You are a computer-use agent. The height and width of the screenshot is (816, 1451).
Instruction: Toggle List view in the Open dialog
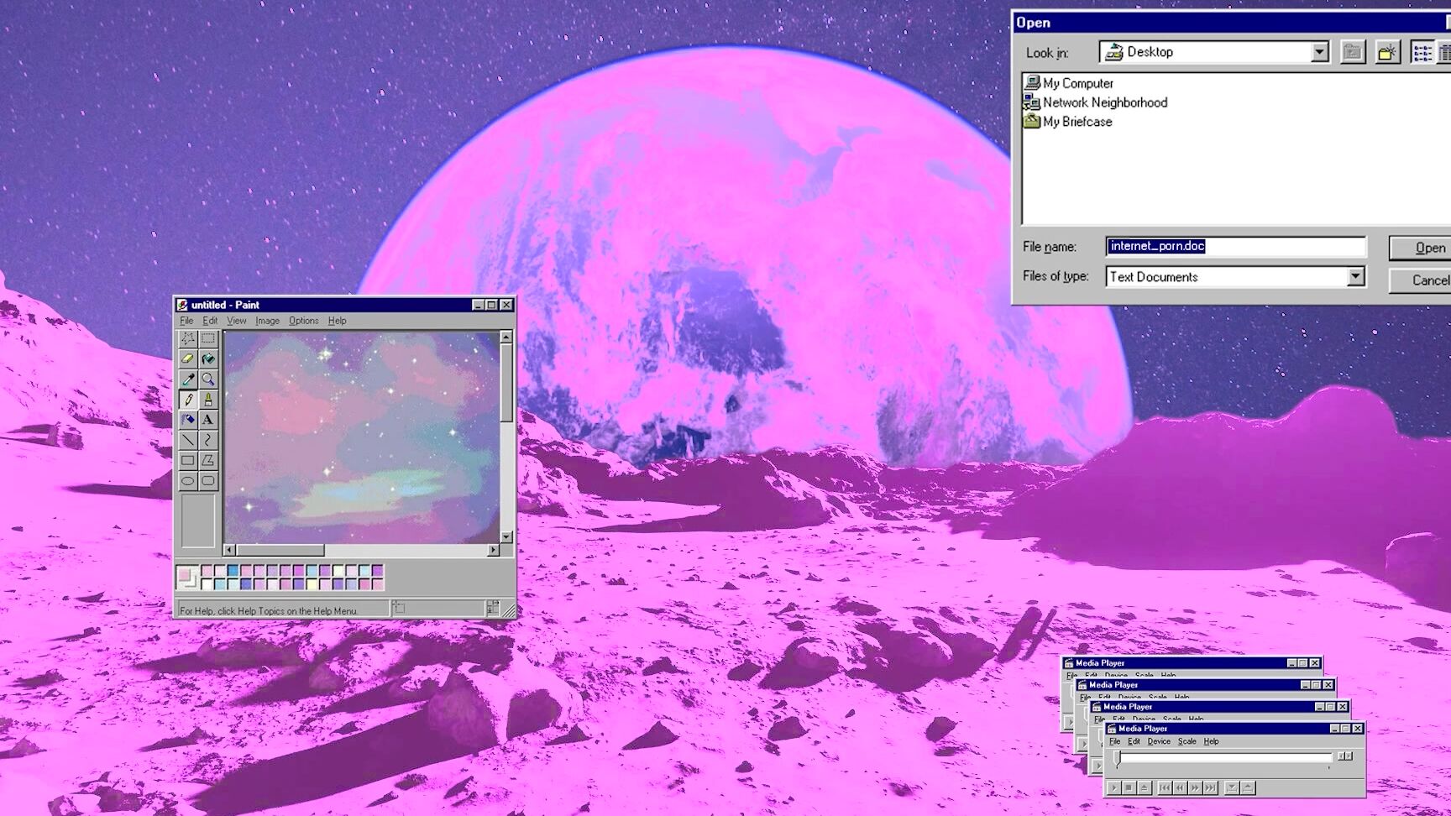click(x=1422, y=52)
